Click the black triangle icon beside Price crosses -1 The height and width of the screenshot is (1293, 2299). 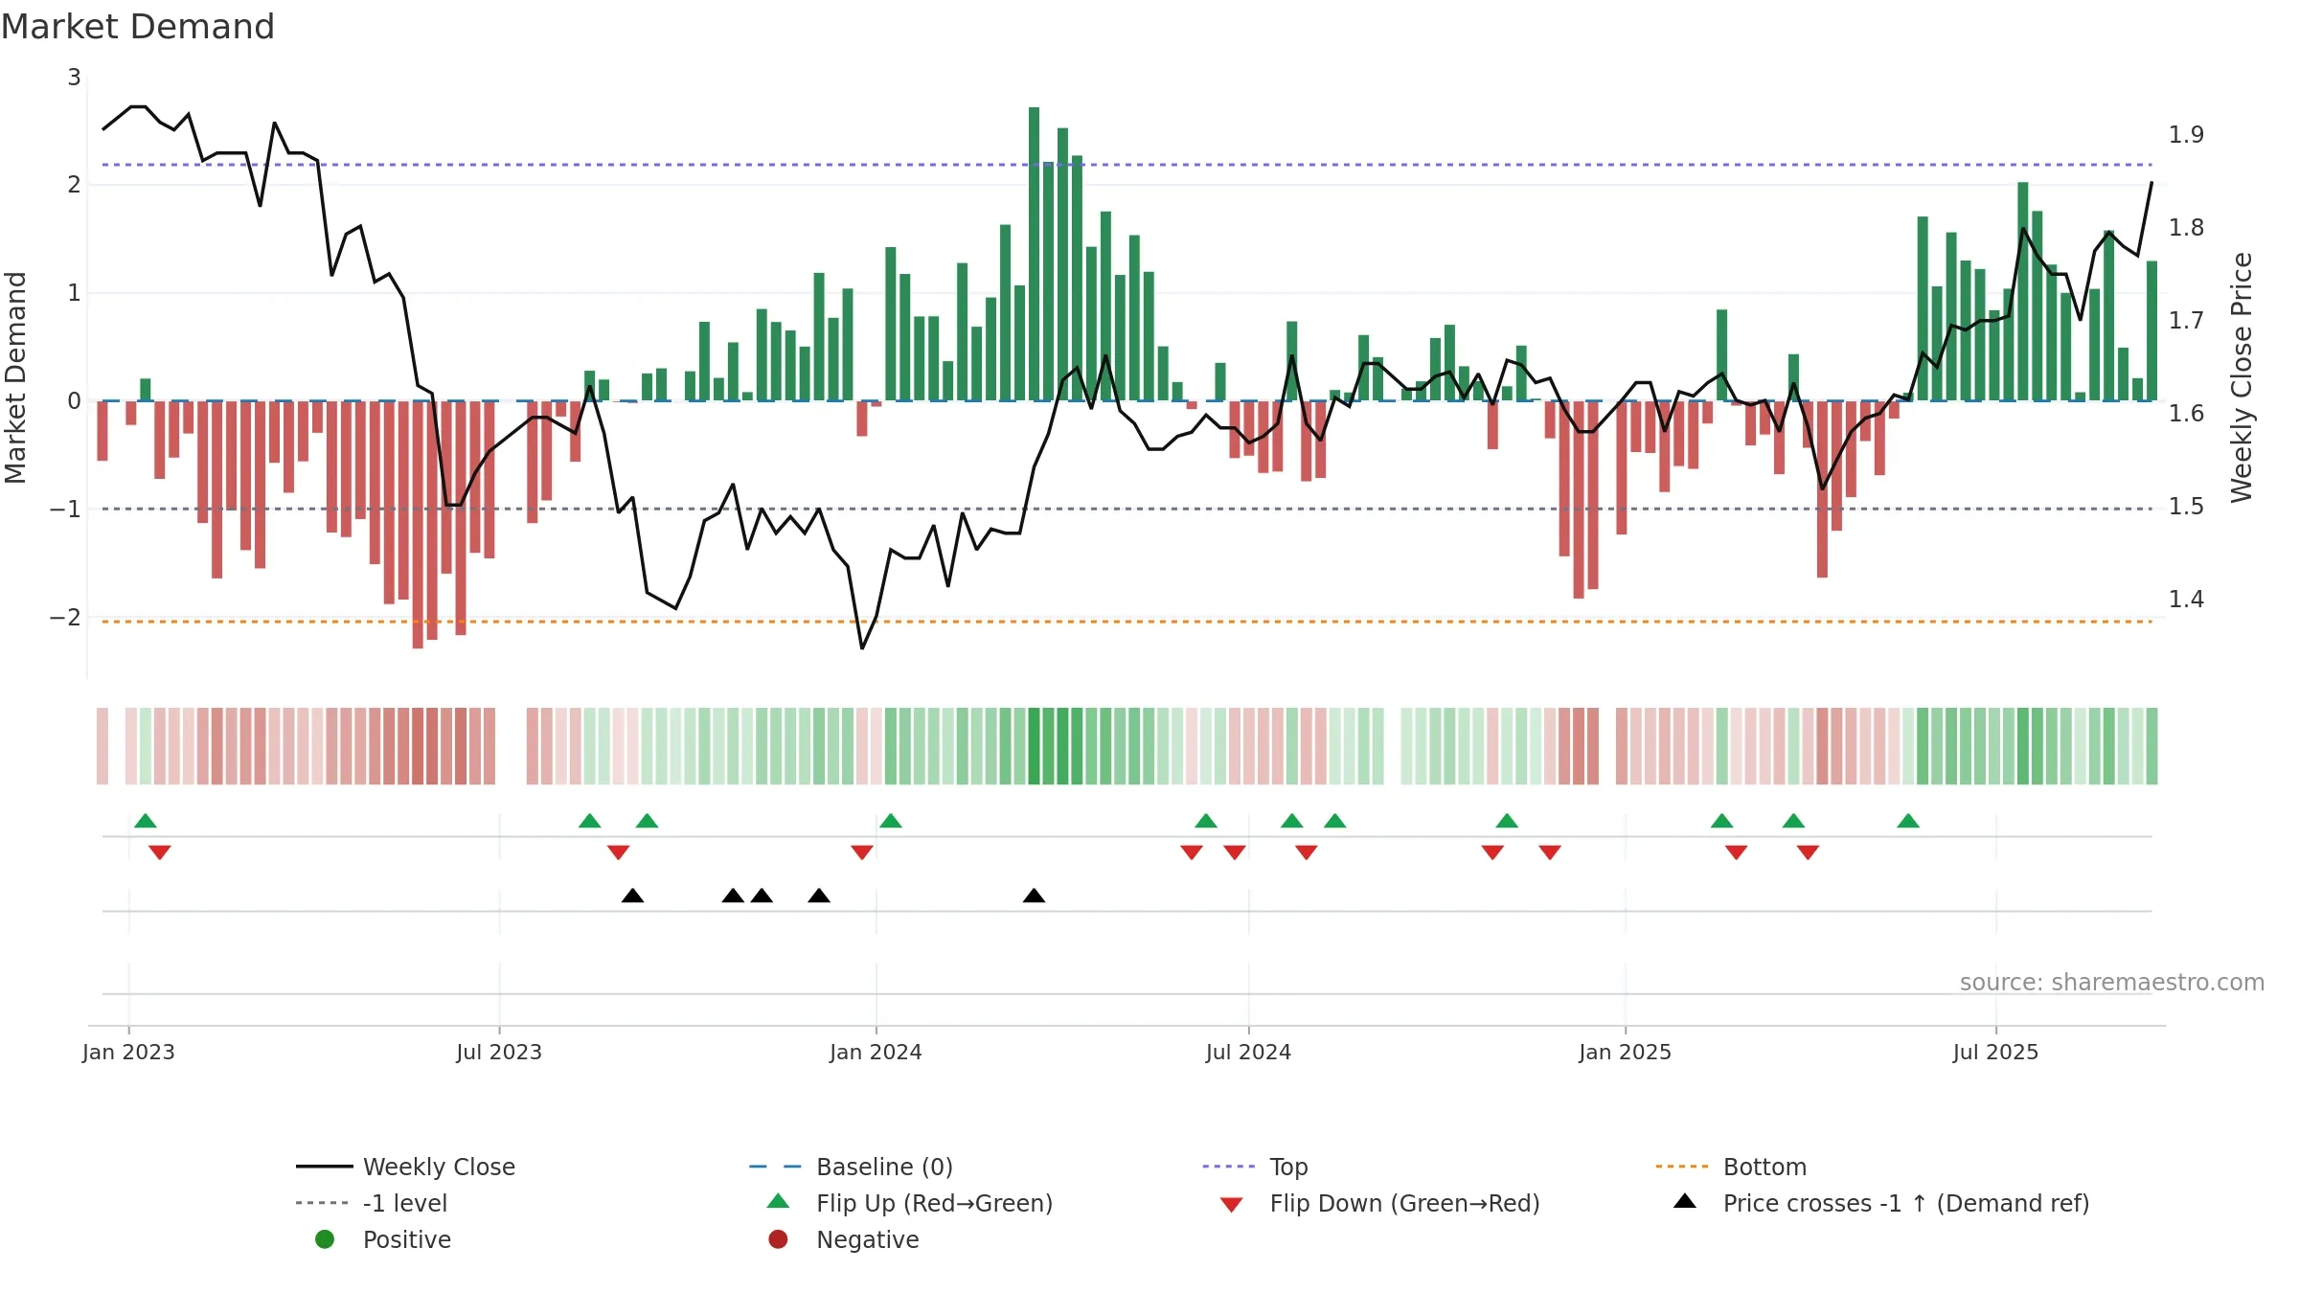(1685, 1201)
